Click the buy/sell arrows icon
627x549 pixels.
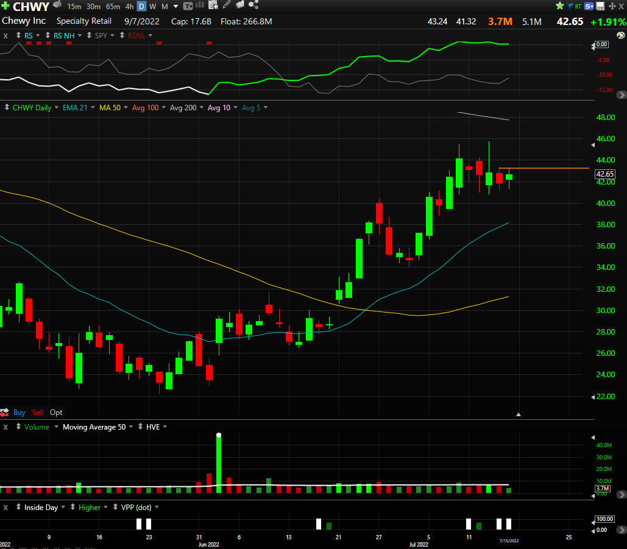(x=4, y=413)
